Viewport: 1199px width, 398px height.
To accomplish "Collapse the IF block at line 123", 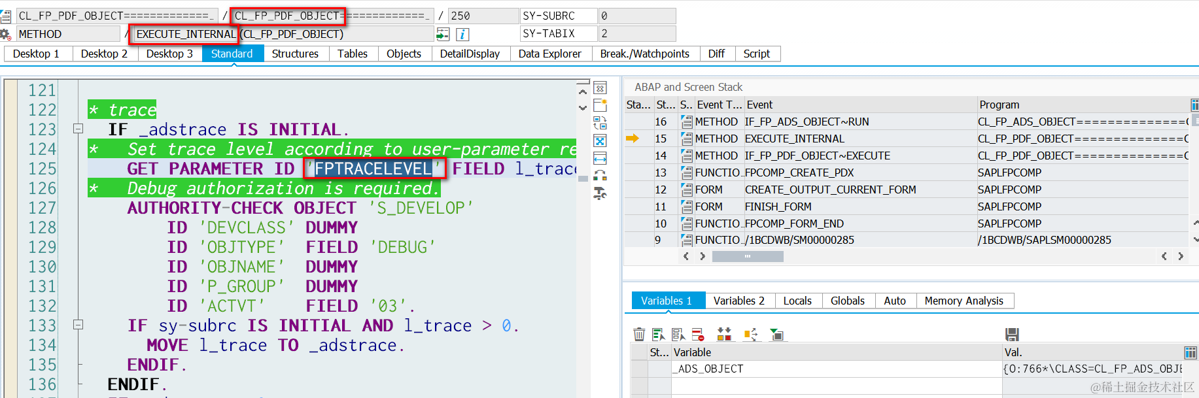I will pos(78,129).
